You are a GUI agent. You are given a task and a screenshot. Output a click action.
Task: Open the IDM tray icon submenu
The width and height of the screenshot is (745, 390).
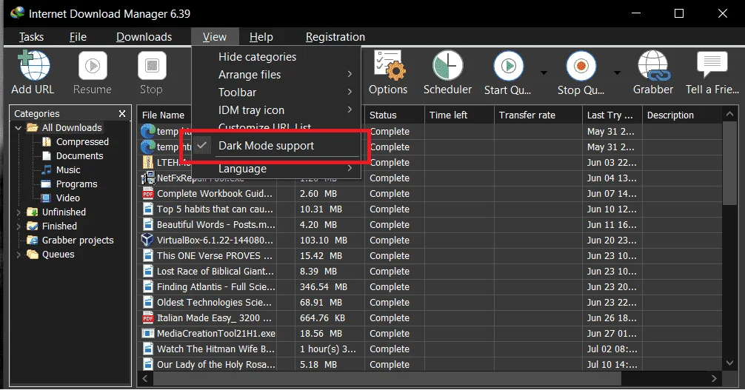276,110
